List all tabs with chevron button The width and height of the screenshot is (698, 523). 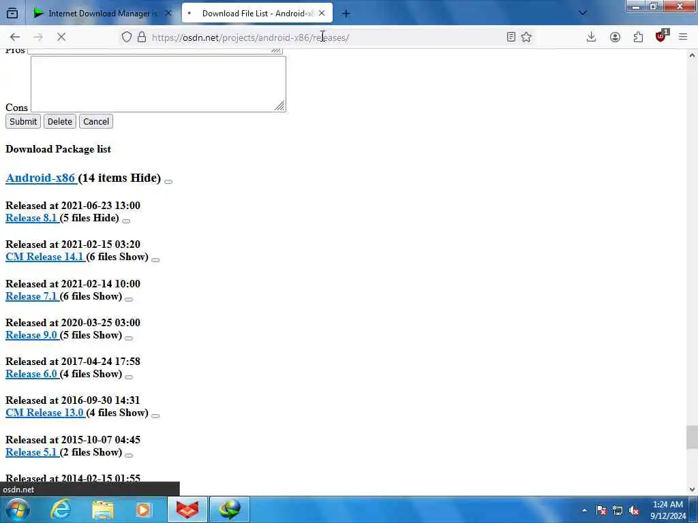tap(582, 14)
